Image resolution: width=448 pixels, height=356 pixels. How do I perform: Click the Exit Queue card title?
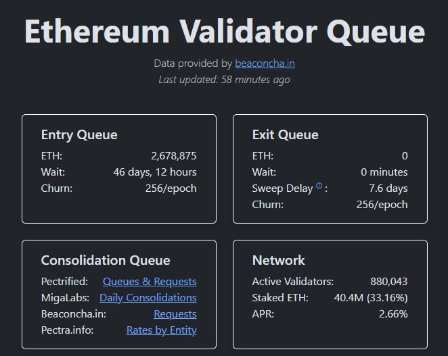click(285, 134)
